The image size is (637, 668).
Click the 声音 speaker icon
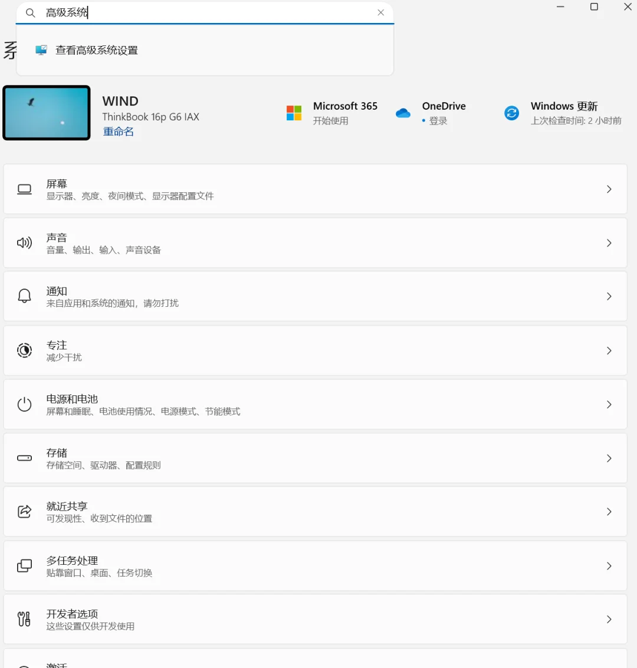24,243
